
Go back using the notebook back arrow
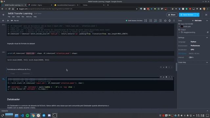click(x=4, y=15)
